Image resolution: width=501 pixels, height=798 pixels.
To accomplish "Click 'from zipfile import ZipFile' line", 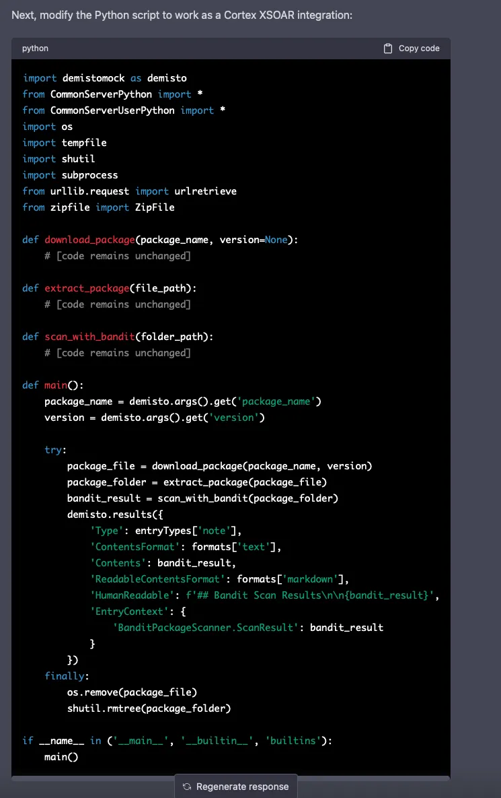I will pyautogui.click(x=98, y=207).
